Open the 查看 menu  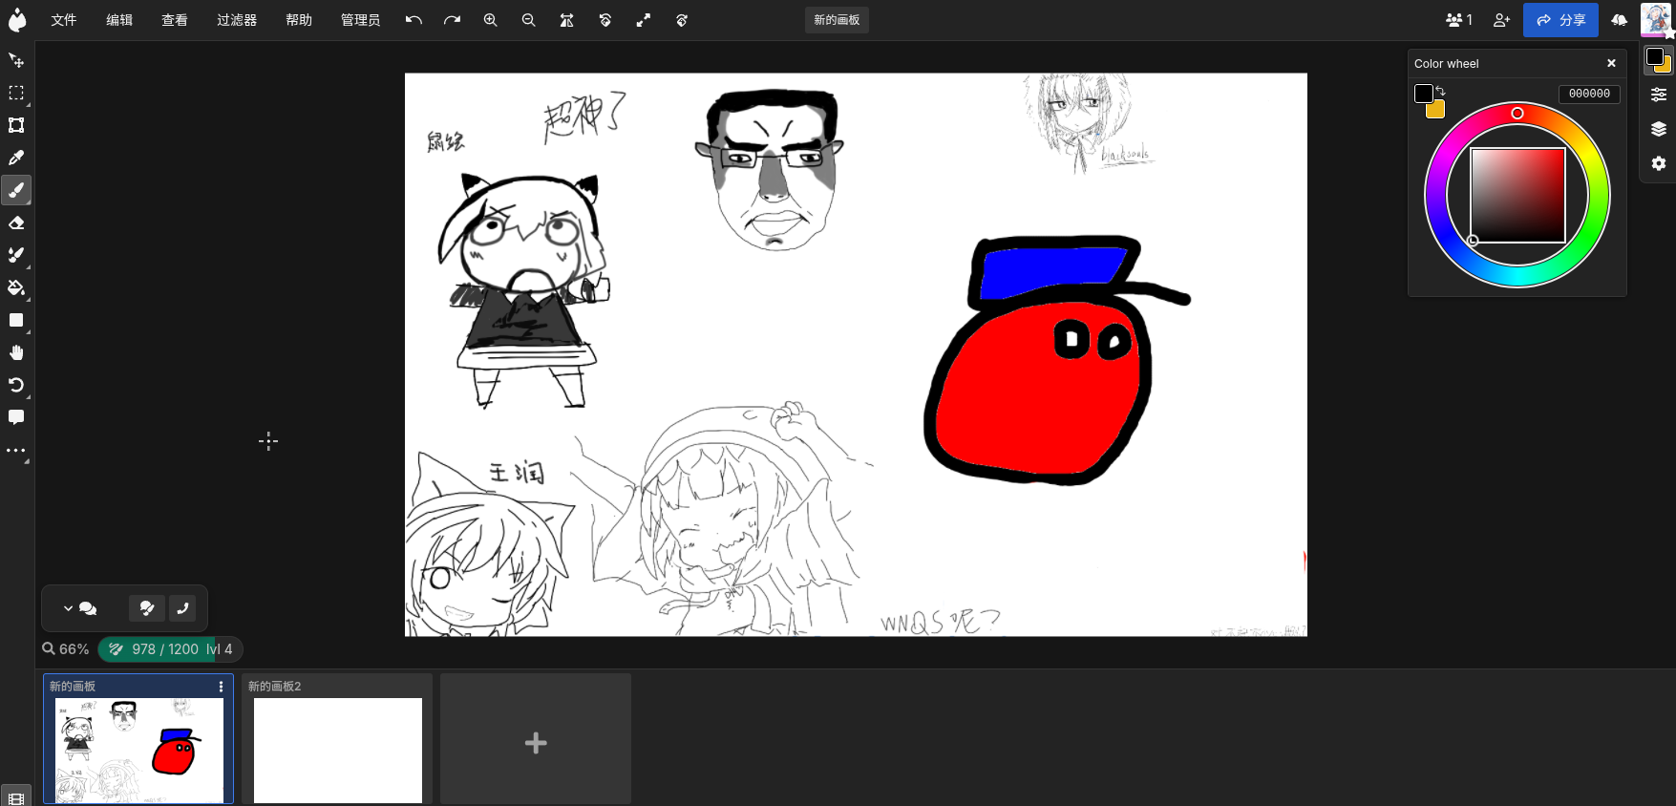[x=175, y=20]
